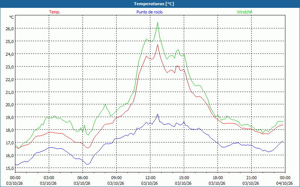Image resolution: width=300 pixels, height=187 pixels.
Task: Click the red Temp. curve's highest peak
Action: 157,45
